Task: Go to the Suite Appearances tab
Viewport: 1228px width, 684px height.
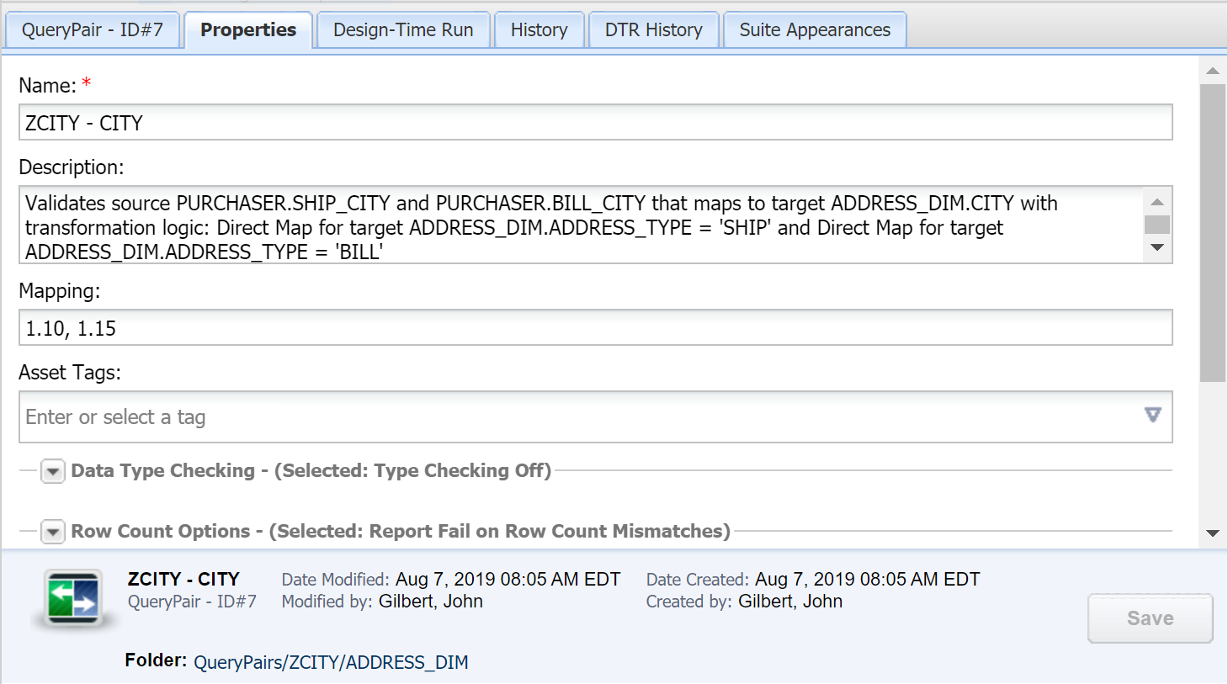Action: coord(814,30)
